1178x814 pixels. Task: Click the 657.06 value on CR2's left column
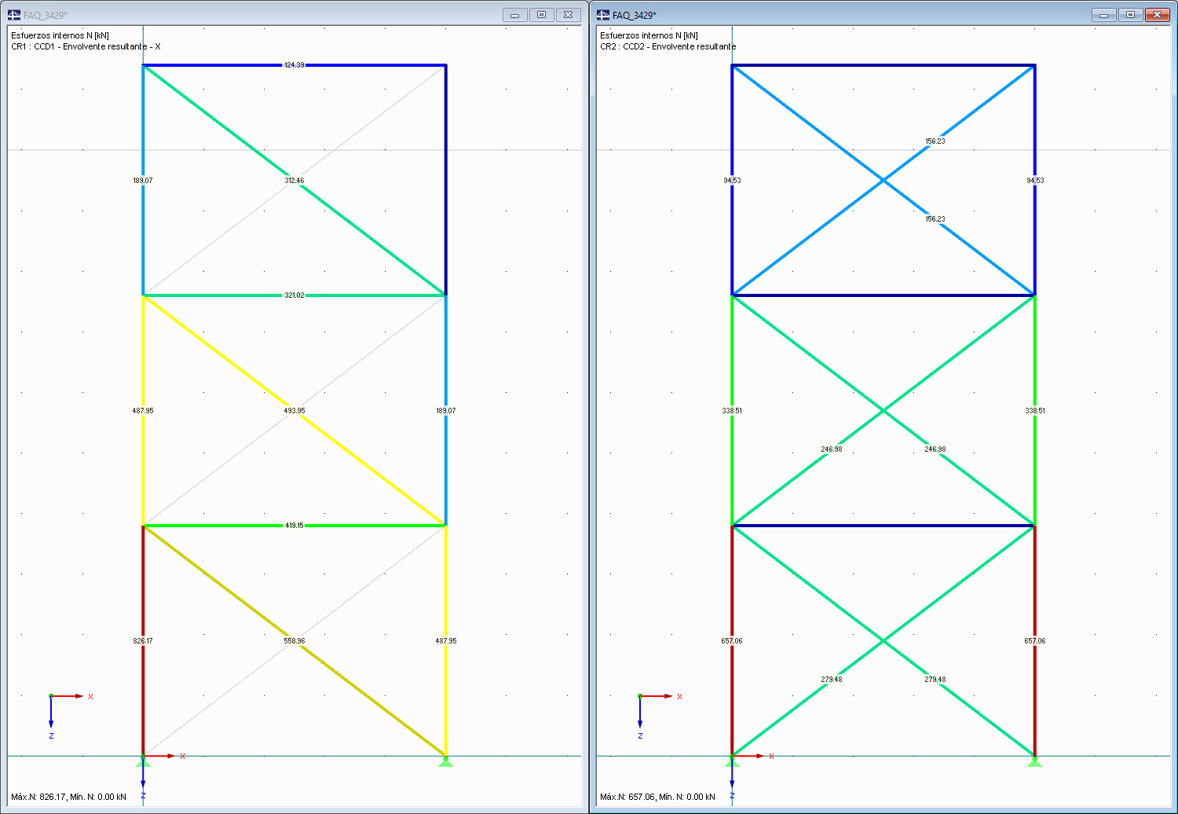tap(732, 641)
